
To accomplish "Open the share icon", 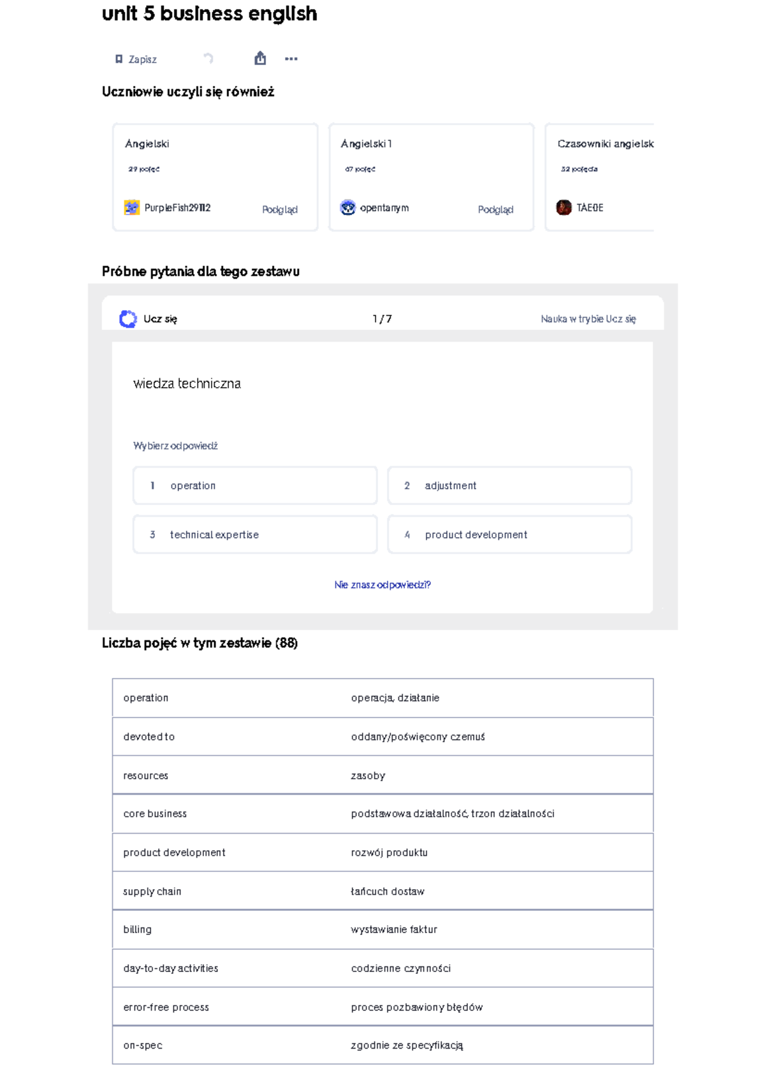I will pyautogui.click(x=259, y=59).
